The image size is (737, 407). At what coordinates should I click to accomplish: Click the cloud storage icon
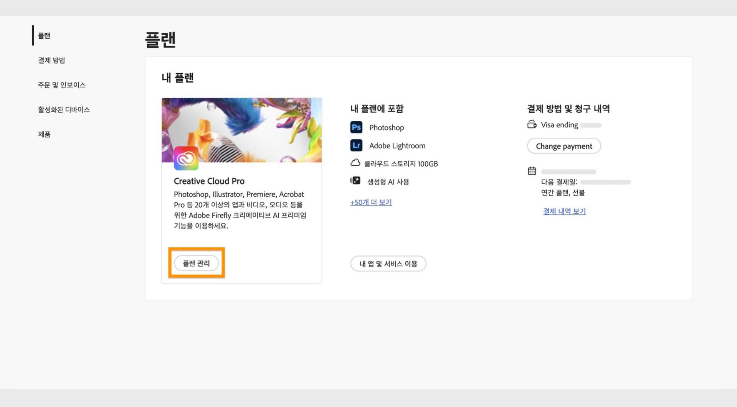tap(356, 163)
